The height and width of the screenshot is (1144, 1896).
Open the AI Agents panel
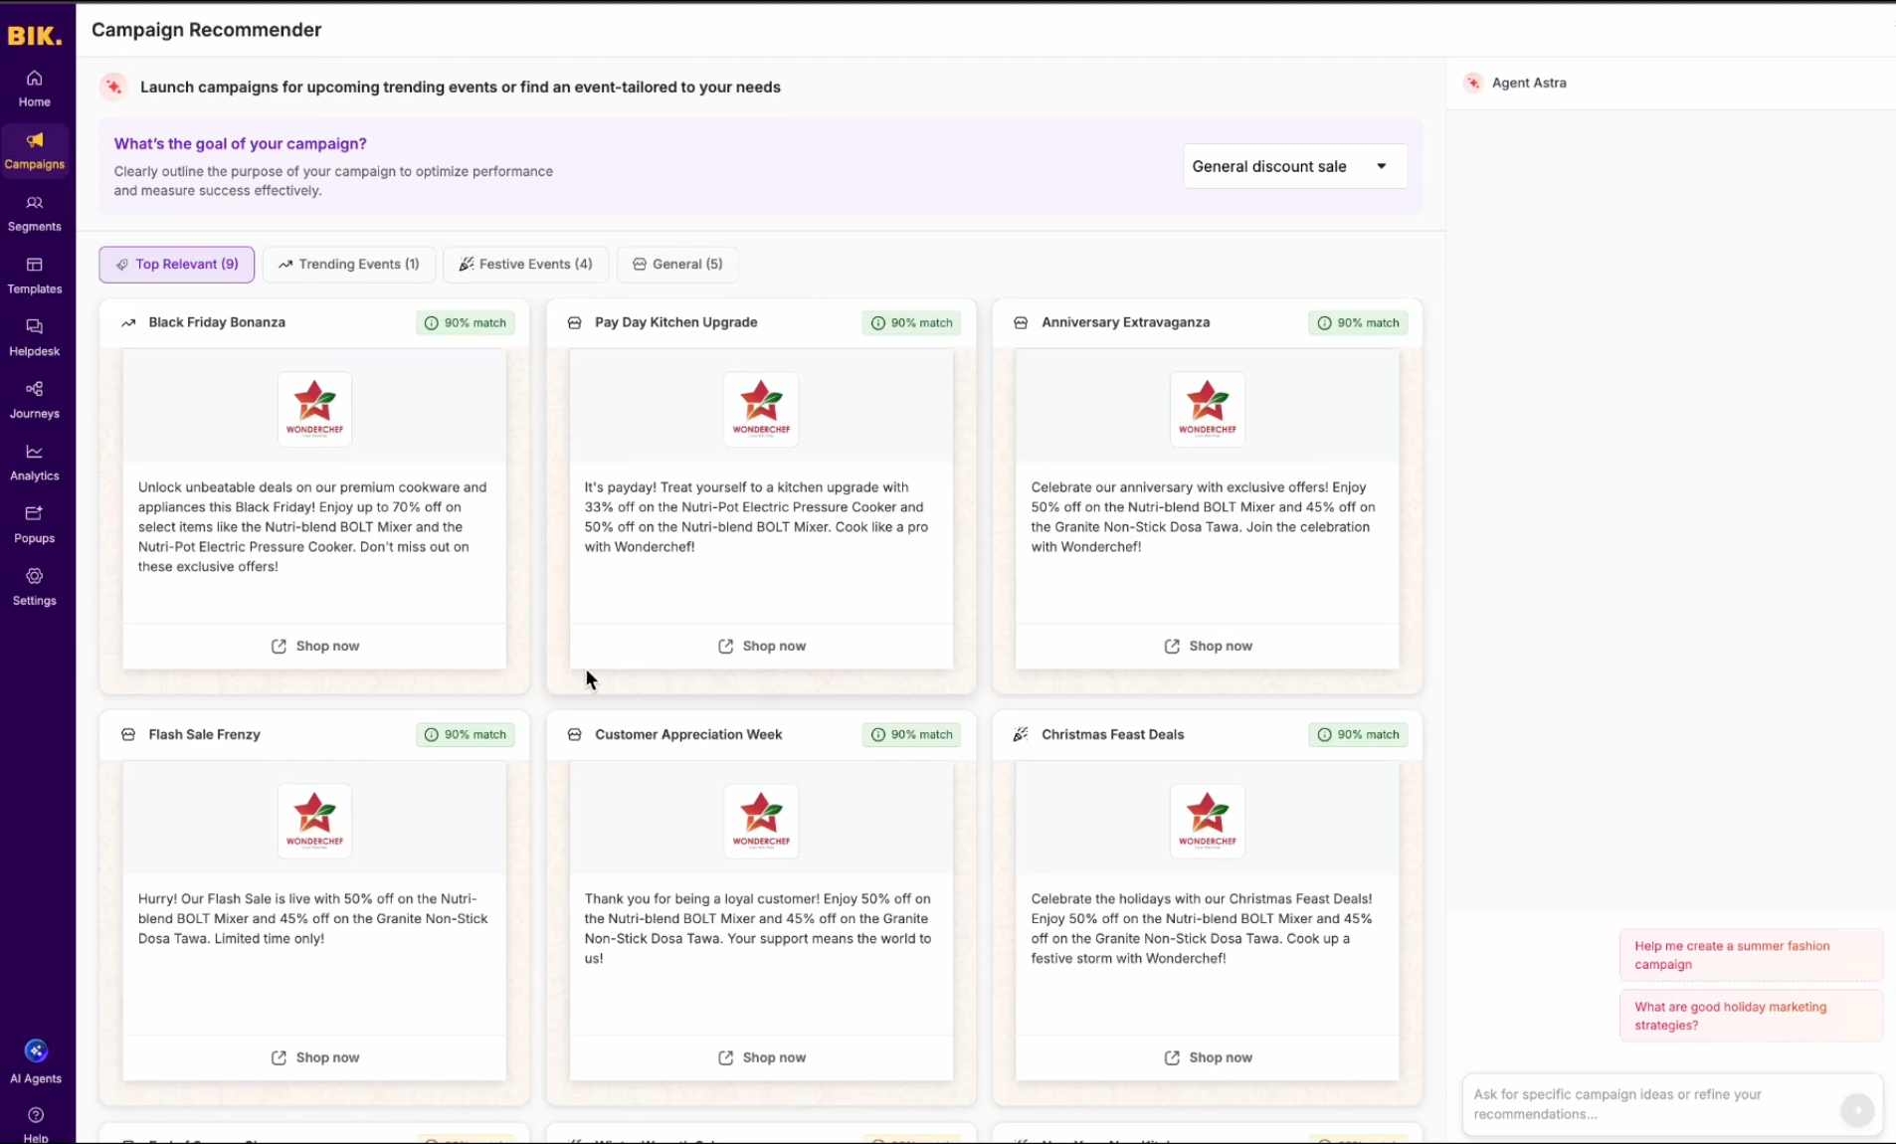click(x=34, y=1061)
